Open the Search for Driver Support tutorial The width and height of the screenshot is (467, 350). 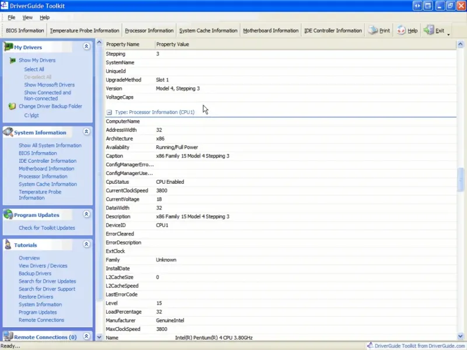point(47,289)
